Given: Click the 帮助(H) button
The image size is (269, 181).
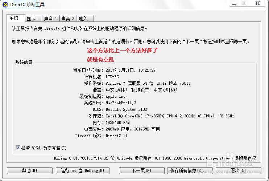Looking at the screenshot, I should pyautogui.click(x=30, y=170).
